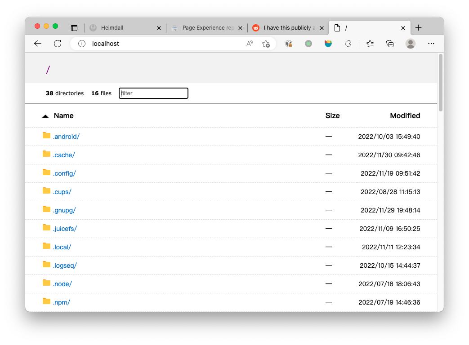This screenshot has width=469, height=345.
Task: Click the purple '/' root breadcrumb link
Action: 48,70
